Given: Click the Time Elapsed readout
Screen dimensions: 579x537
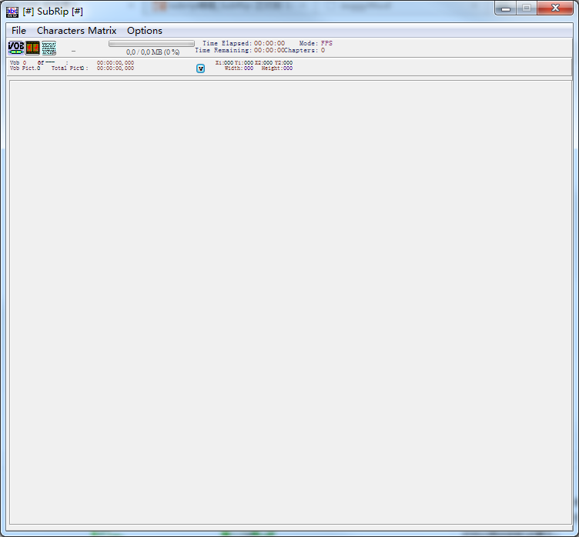Looking at the screenshot, I should (x=243, y=43).
